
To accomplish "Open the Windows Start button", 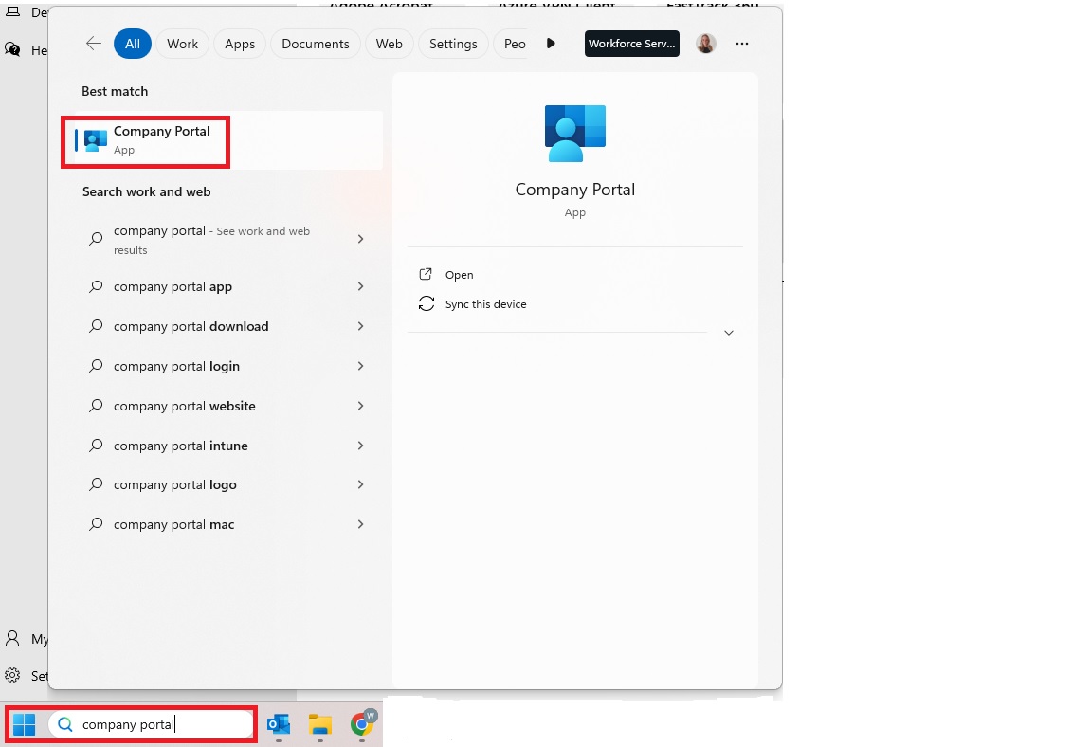I will (x=24, y=724).
